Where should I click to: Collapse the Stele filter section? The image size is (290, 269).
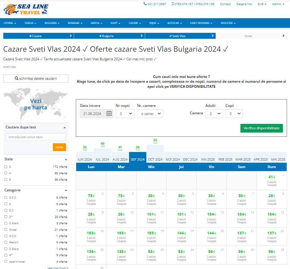(x=66, y=159)
